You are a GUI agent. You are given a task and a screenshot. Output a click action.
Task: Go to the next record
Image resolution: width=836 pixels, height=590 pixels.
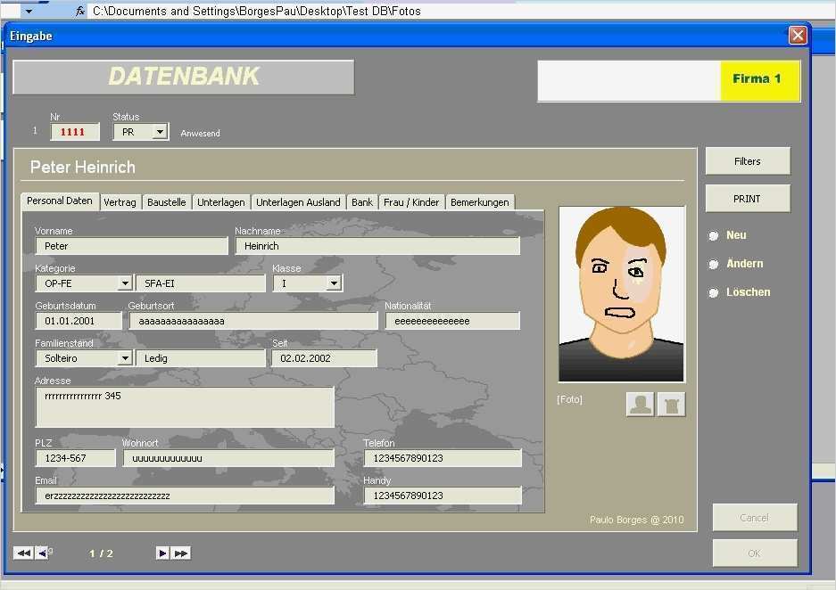tap(162, 553)
